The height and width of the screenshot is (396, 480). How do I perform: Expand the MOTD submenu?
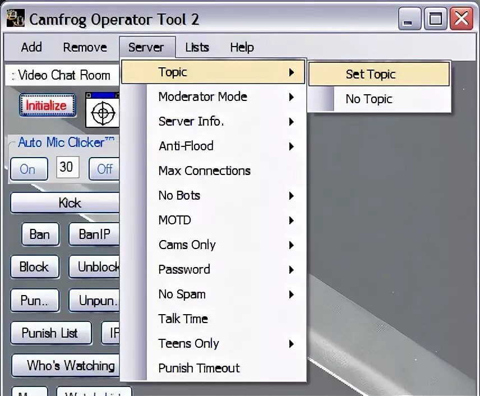pyautogui.click(x=213, y=220)
